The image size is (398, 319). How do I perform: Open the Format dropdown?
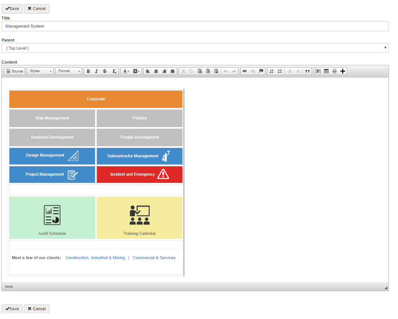point(68,71)
